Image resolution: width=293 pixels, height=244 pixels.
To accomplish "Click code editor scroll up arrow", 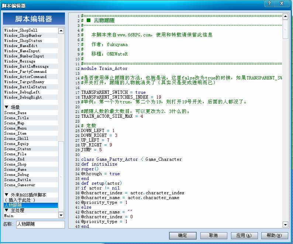I will [285, 17].
